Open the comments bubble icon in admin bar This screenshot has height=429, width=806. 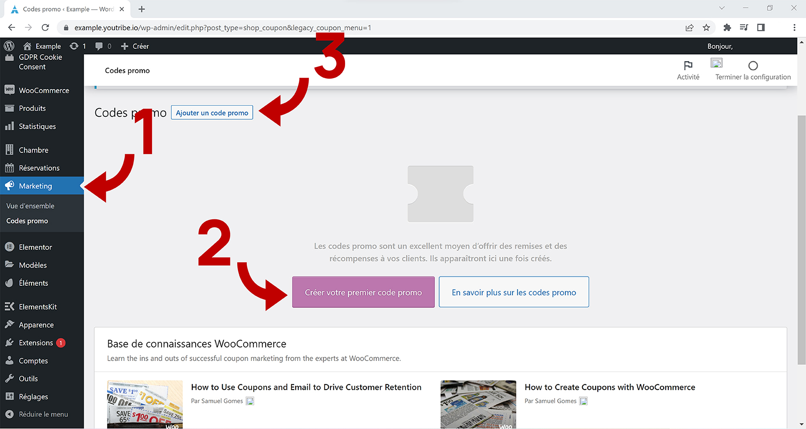click(99, 46)
